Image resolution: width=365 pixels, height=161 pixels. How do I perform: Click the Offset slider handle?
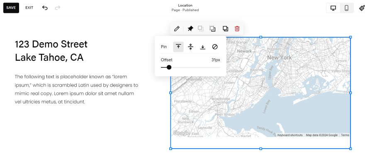(169, 67)
